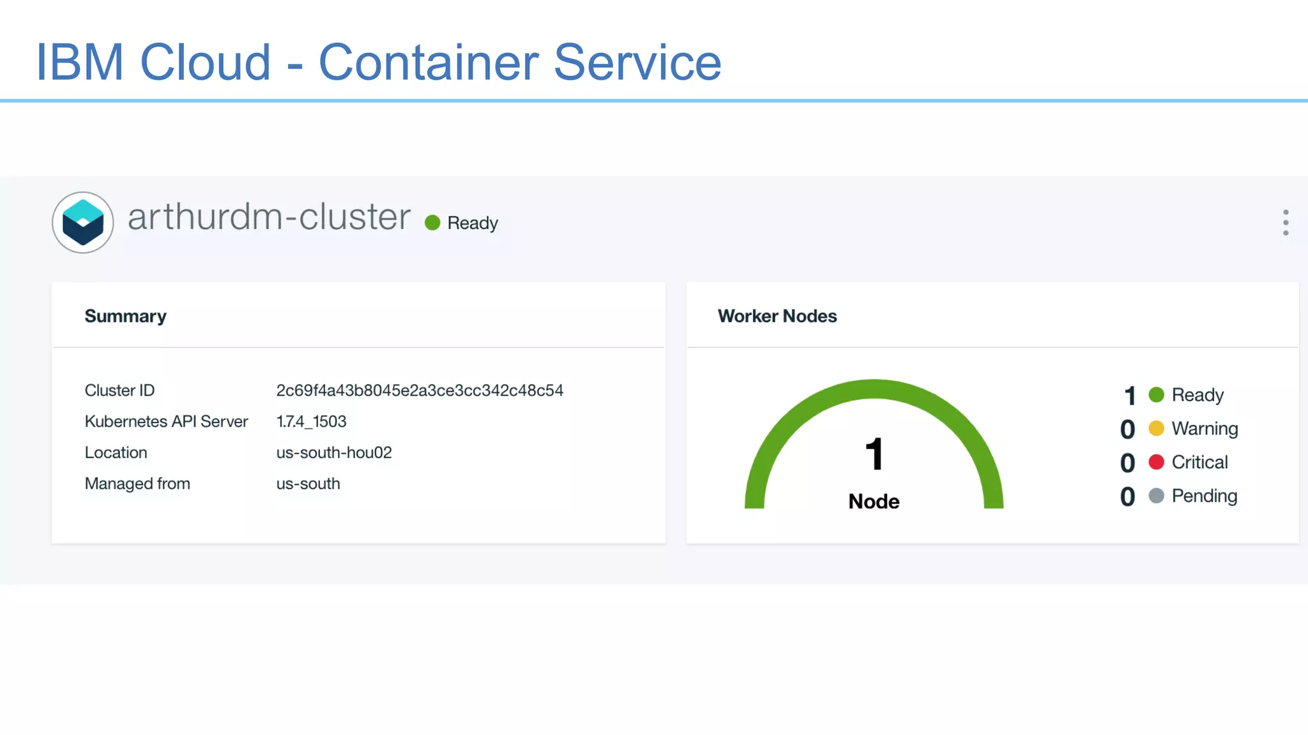Click the Managed from label

137,484
